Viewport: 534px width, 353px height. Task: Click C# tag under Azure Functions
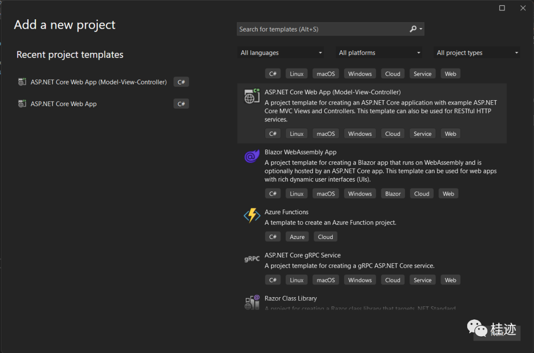pyautogui.click(x=273, y=236)
